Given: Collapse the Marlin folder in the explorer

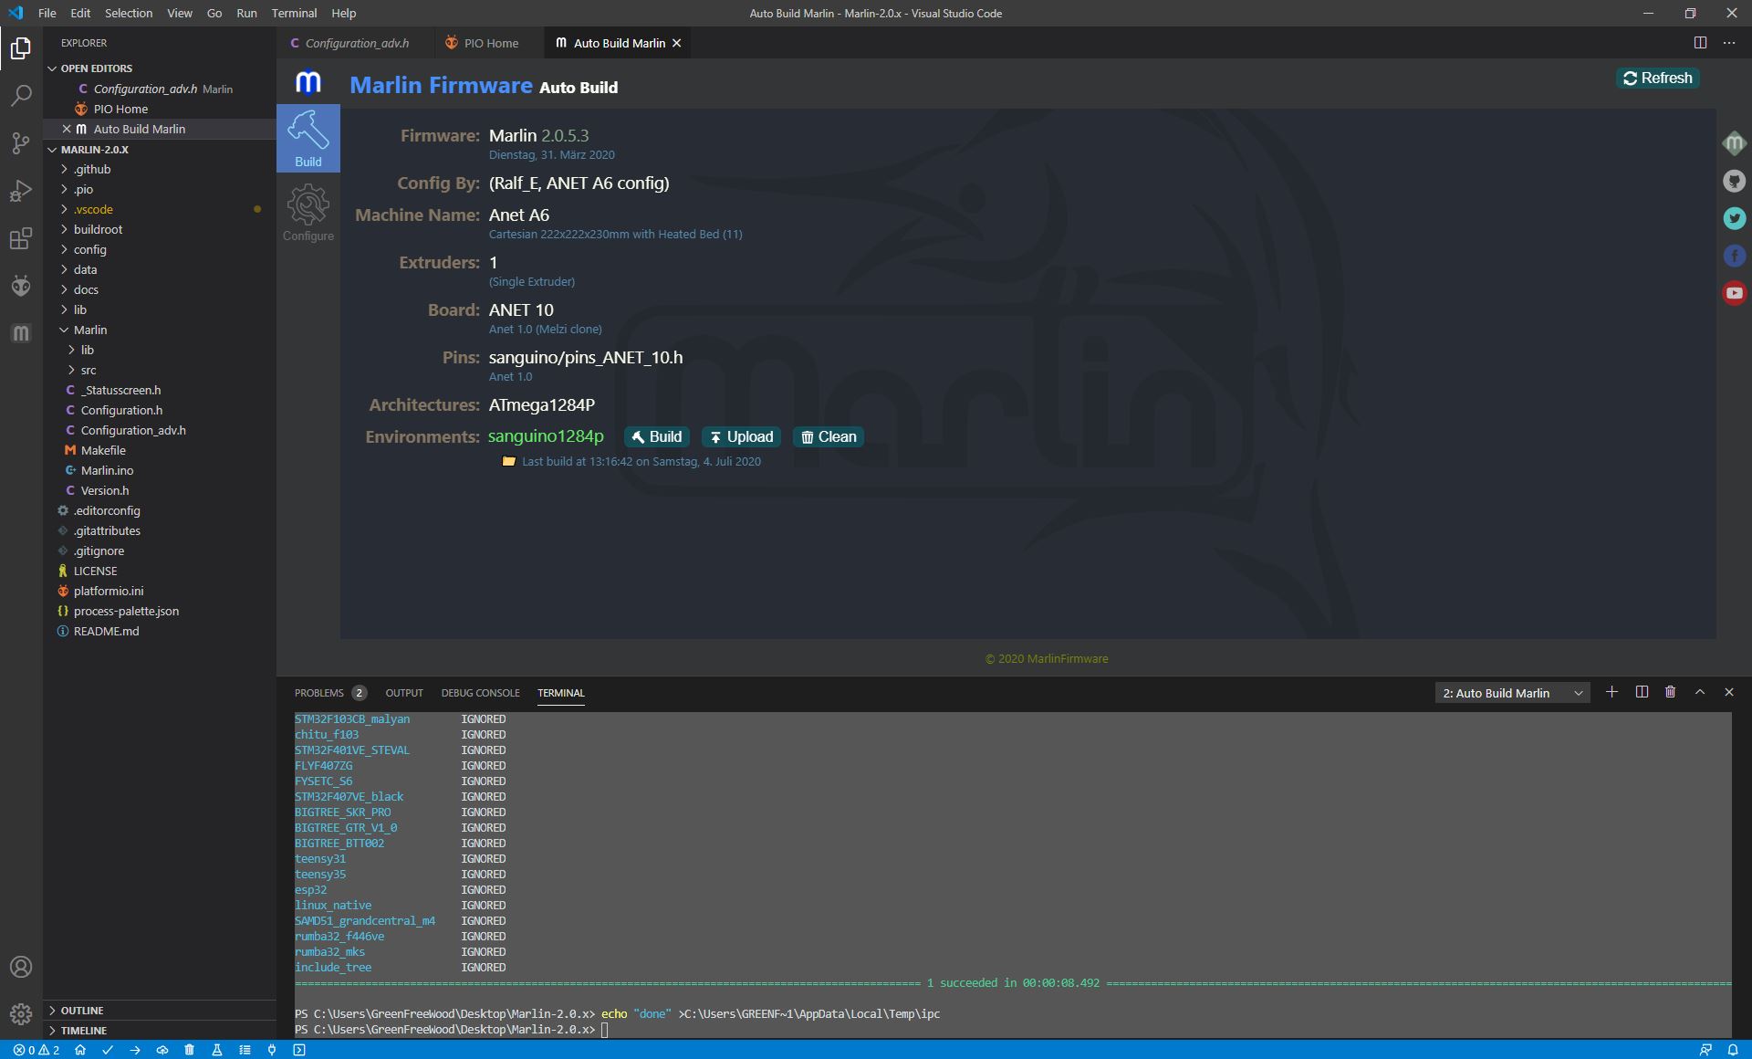Looking at the screenshot, I should tap(89, 330).
